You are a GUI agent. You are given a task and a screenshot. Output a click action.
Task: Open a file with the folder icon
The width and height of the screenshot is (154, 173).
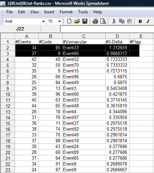[77, 21]
